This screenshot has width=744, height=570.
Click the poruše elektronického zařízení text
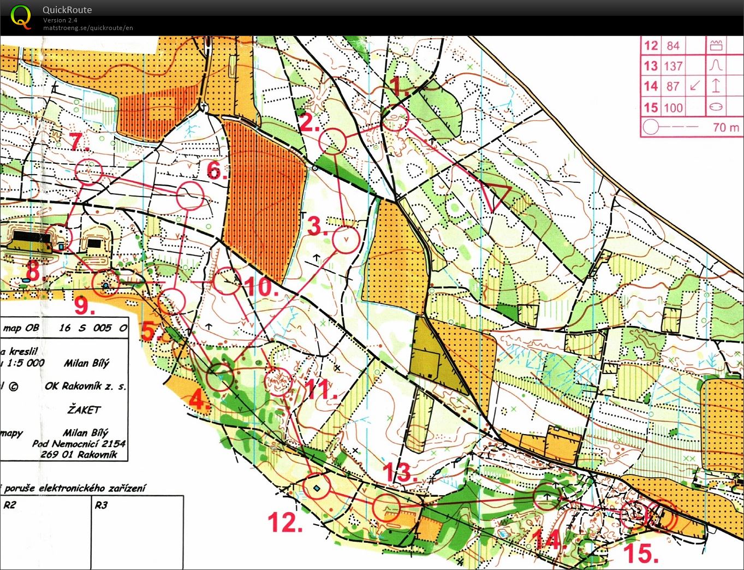75,488
